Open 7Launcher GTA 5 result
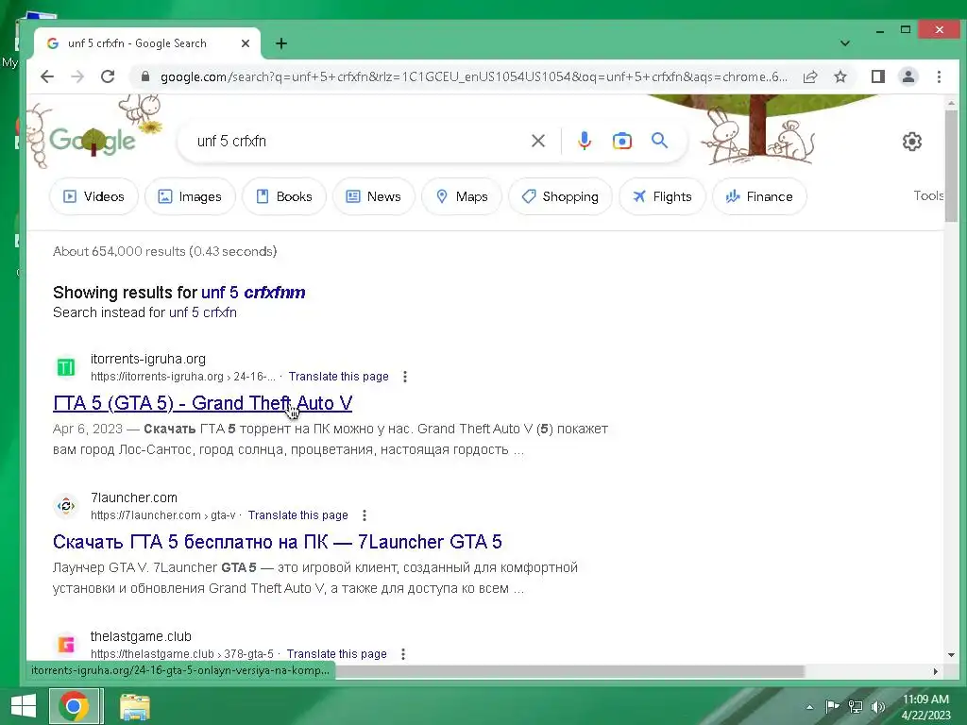Screen dimensions: 967x725 (278, 542)
